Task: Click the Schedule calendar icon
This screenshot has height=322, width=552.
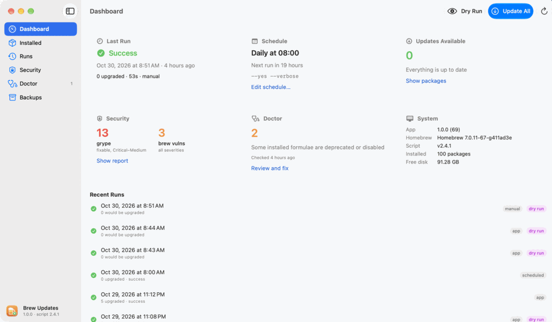Action: click(x=254, y=41)
